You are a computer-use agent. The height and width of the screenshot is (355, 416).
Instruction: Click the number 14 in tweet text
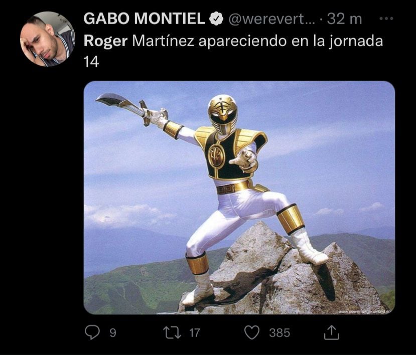click(91, 62)
